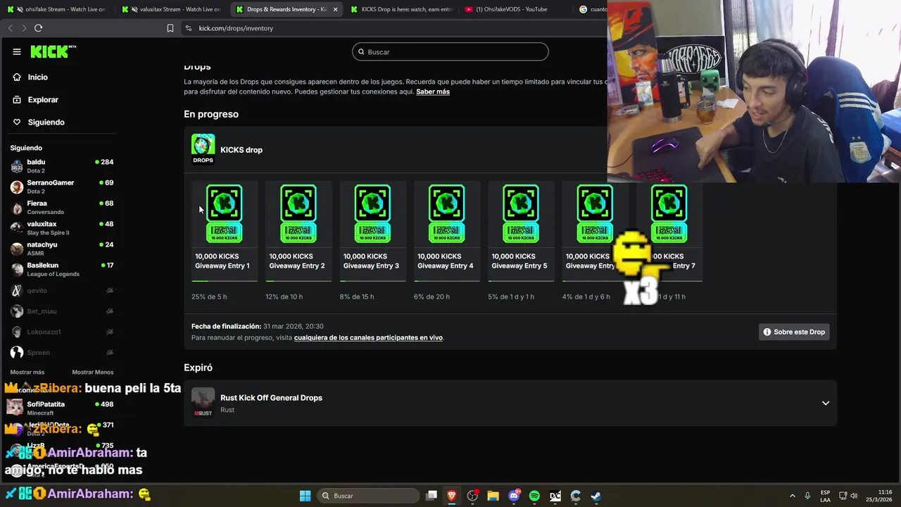Open Explorar in sidebar
This screenshot has height=507, width=901.
point(43,100)
